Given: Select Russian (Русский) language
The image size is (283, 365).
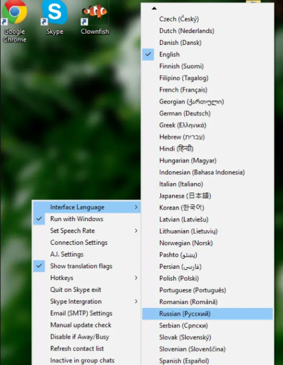Looking at the screenshot, I should point(207,314).
